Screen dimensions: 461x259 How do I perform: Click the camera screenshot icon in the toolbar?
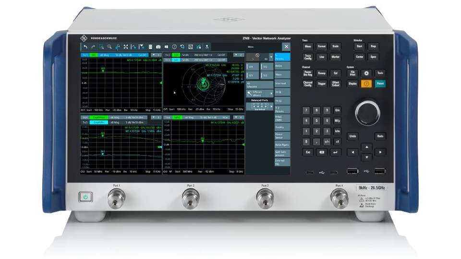tap(158, 47)
